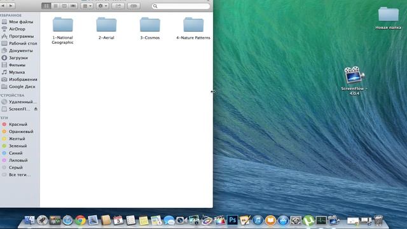Viewport: 407px width, 229px height.
Task: Open Mail stamp icon in Dock
Action: 93,221
